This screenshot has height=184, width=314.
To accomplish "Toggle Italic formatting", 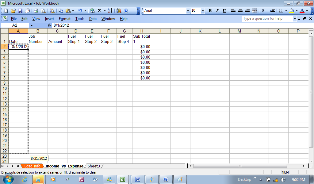I will 217,11.
